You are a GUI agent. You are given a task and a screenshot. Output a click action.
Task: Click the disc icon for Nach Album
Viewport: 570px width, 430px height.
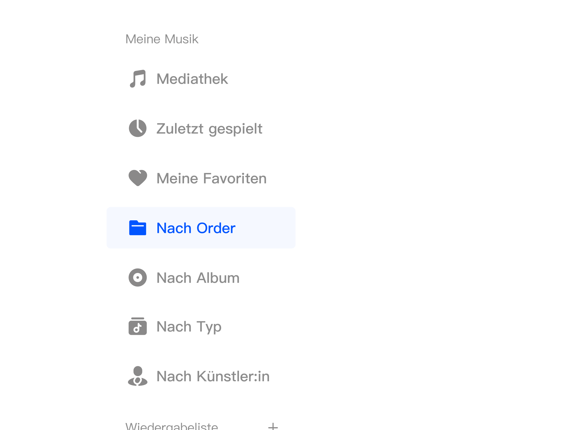(137, 278)
